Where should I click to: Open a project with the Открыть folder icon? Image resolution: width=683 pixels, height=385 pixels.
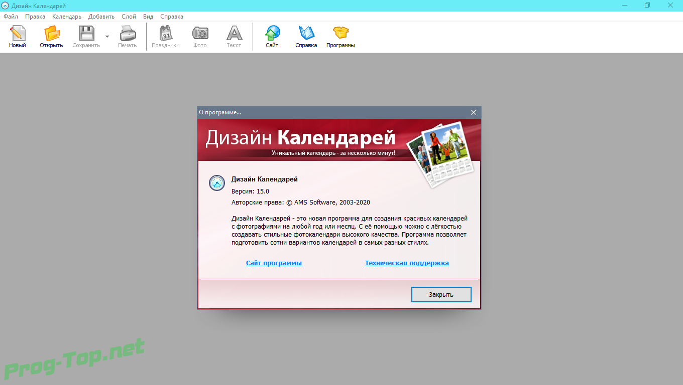coord(51,34)
